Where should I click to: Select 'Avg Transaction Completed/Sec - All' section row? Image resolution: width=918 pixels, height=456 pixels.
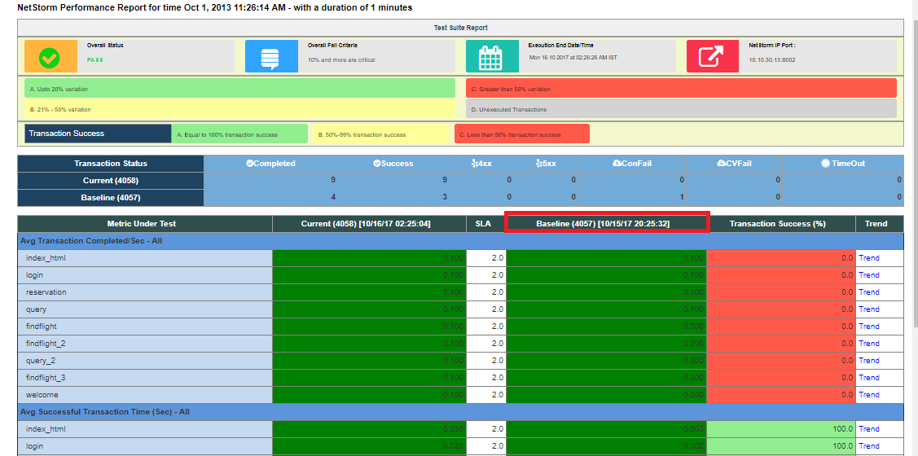click(x=461, y=240)
